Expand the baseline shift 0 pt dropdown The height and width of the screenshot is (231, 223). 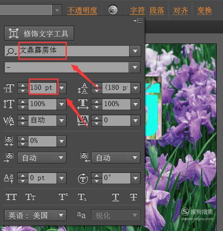61,178
